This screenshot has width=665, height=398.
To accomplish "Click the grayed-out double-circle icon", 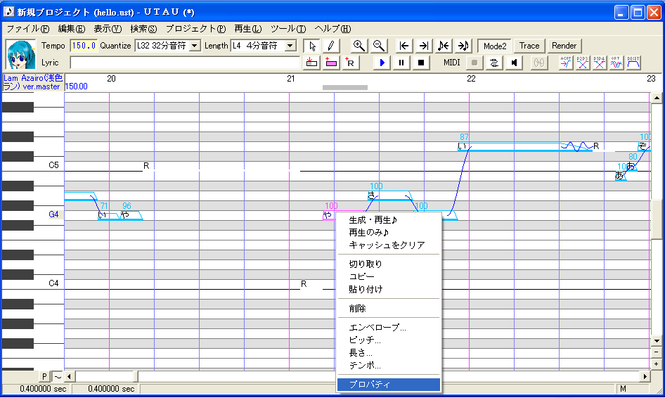I will pos(538,63).
